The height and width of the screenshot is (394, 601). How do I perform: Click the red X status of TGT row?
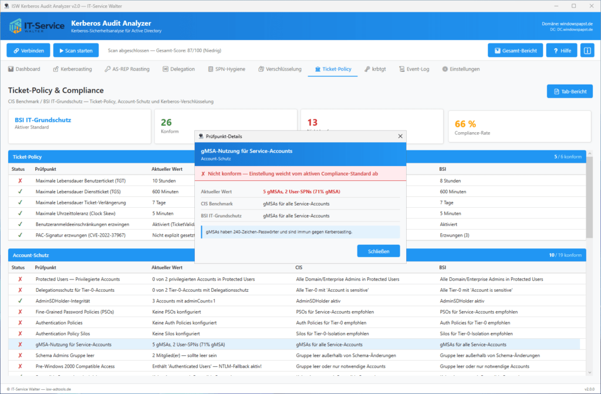[x=20, y=181]
